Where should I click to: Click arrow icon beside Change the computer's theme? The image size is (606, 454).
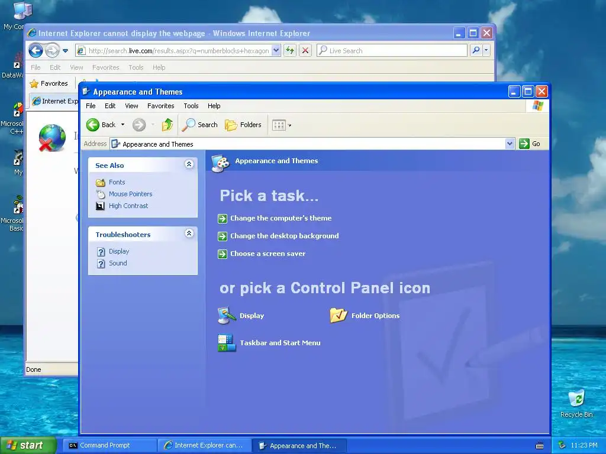[223, 219]
